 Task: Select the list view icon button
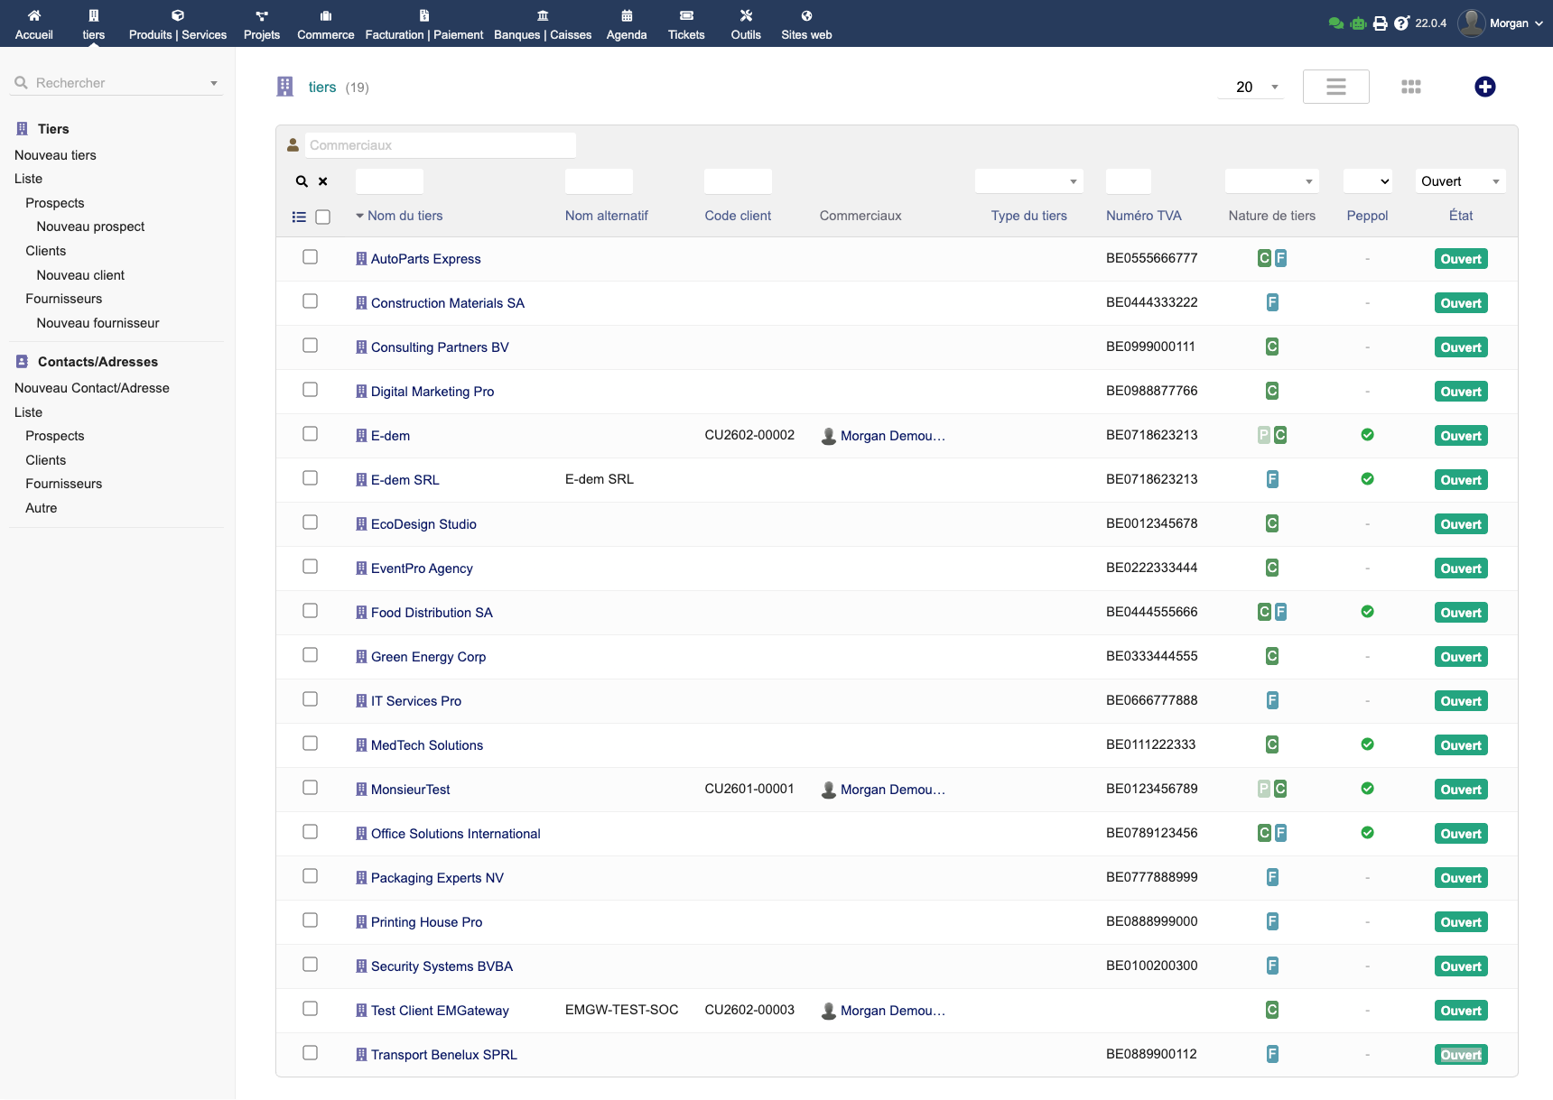point(1335,87)
